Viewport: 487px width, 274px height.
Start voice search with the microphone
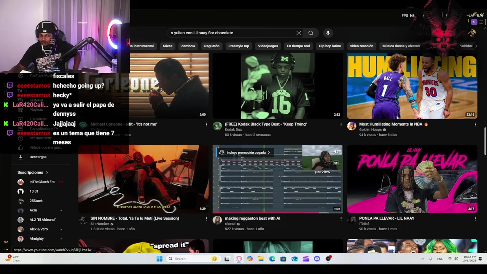point(328,33)
